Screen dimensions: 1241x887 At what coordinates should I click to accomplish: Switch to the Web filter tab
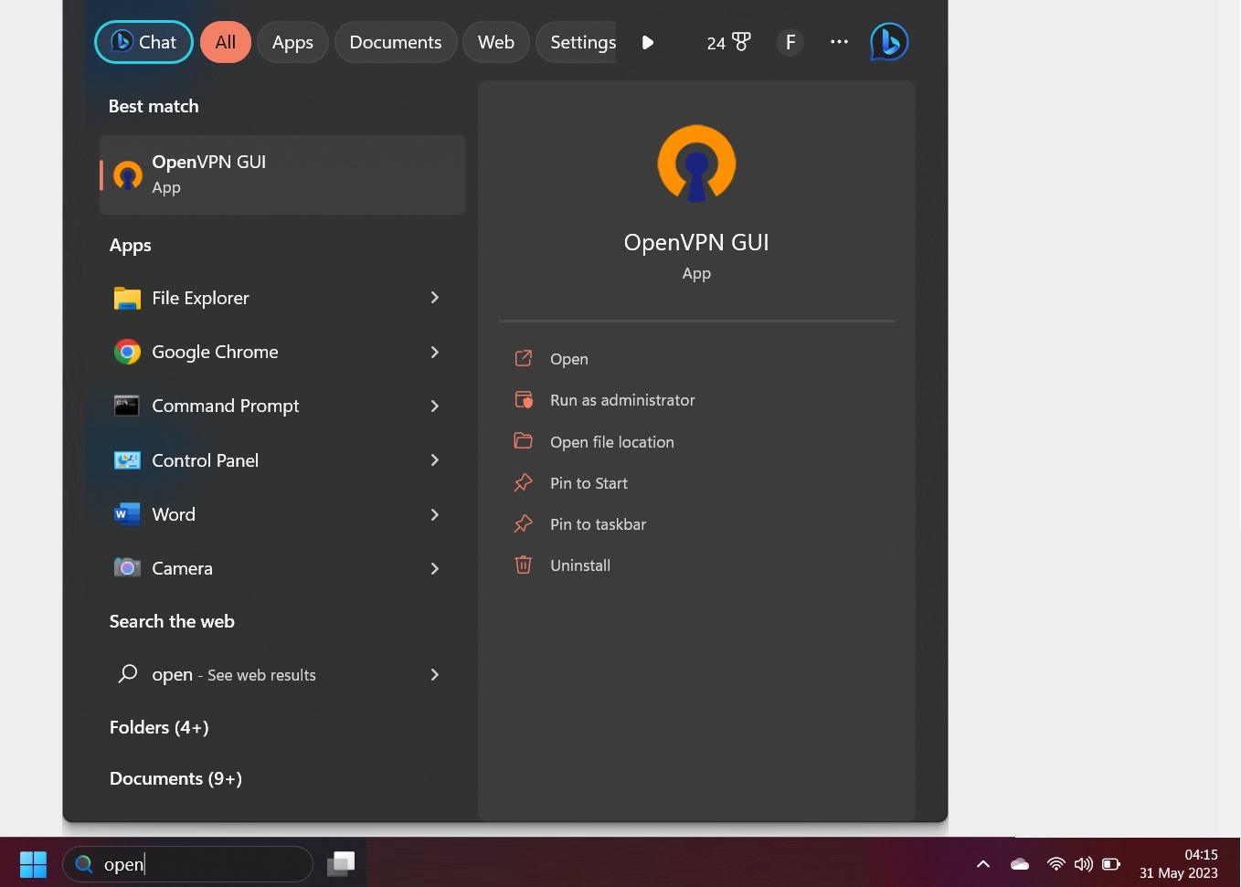pos(496,42)
